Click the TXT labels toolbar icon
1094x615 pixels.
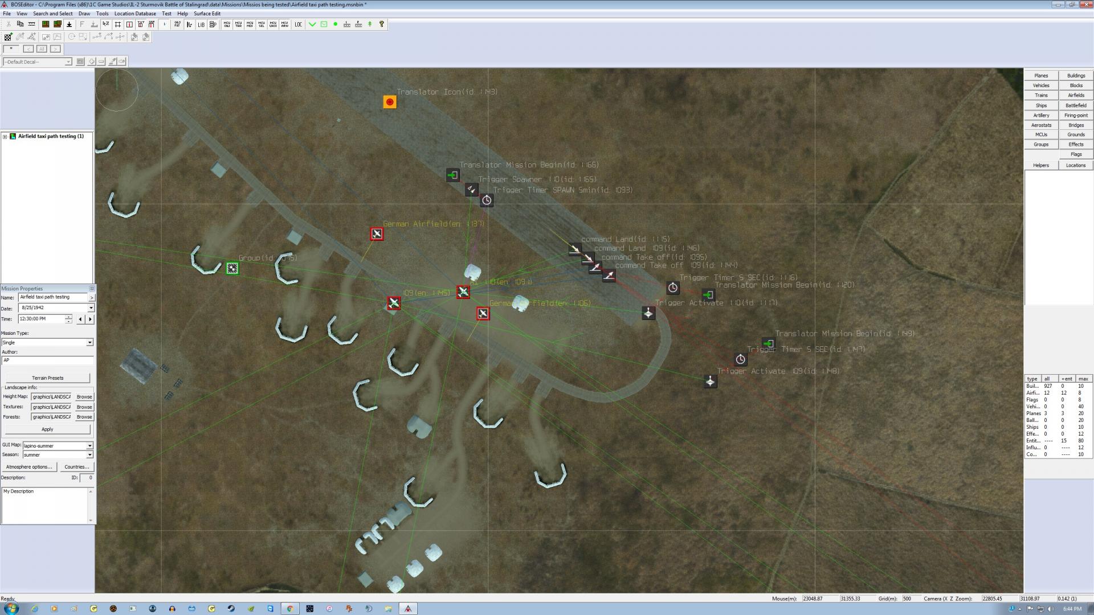(140, 24)
